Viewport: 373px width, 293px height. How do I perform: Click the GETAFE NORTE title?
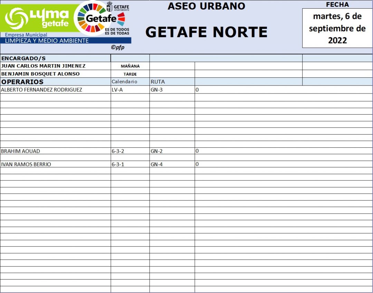[x=206, y=32]
